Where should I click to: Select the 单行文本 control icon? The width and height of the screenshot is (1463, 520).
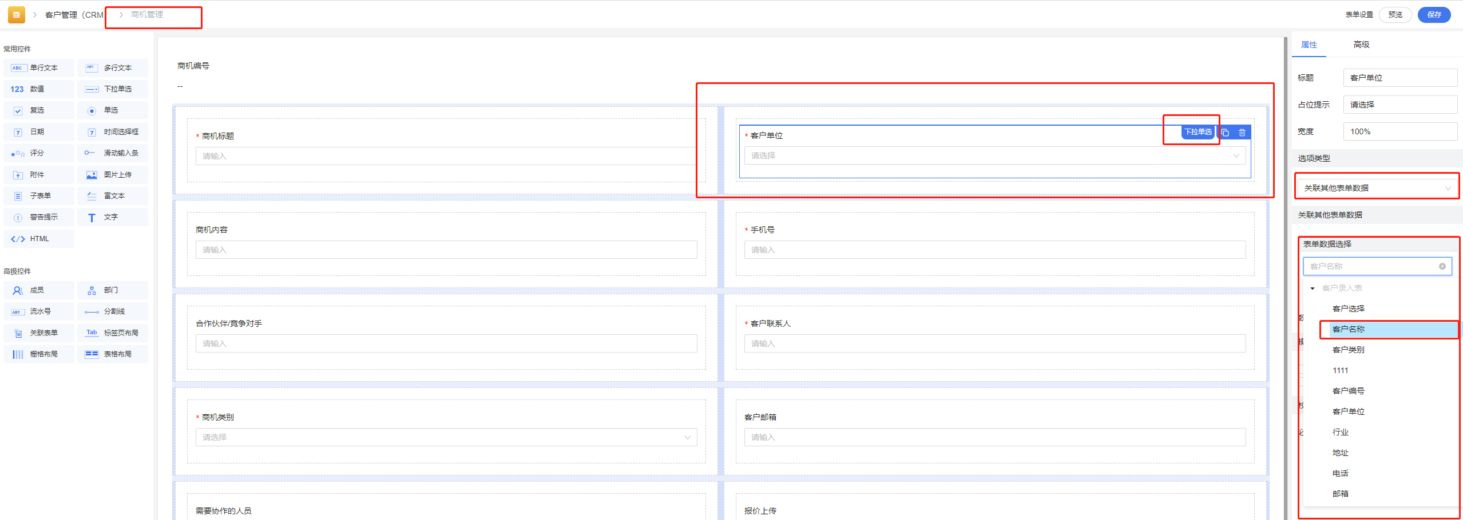[18, 68]
